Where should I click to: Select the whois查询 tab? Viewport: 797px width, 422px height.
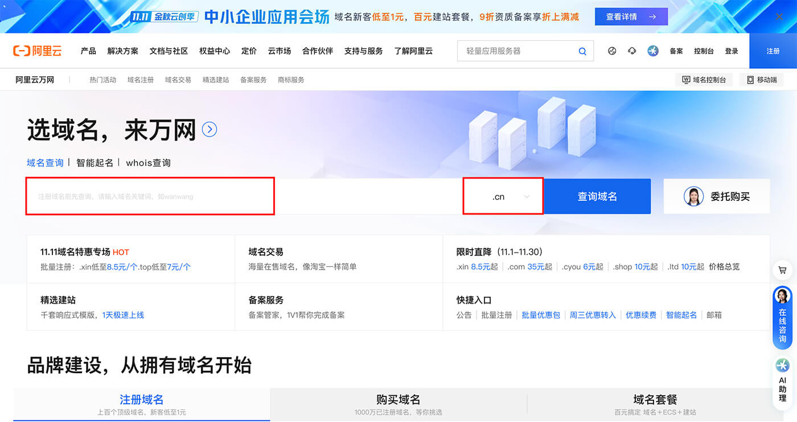(x=149, y=163)
